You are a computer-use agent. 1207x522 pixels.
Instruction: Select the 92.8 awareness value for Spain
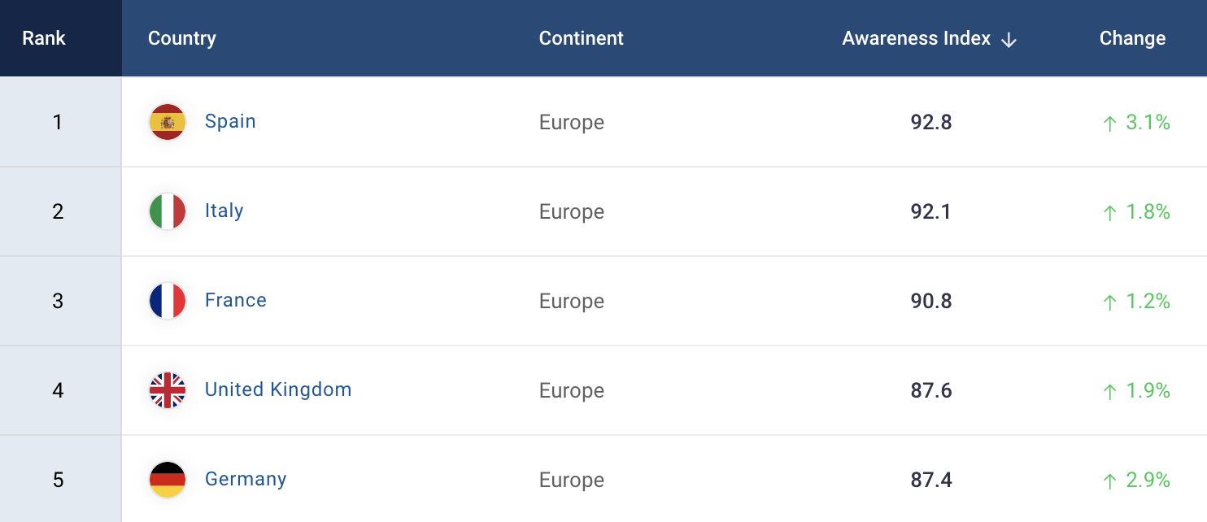point(931,123)
